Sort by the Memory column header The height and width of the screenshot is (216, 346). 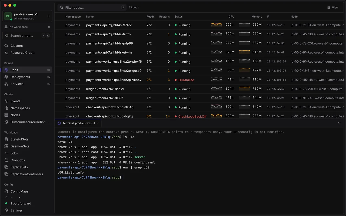point(257,17)
